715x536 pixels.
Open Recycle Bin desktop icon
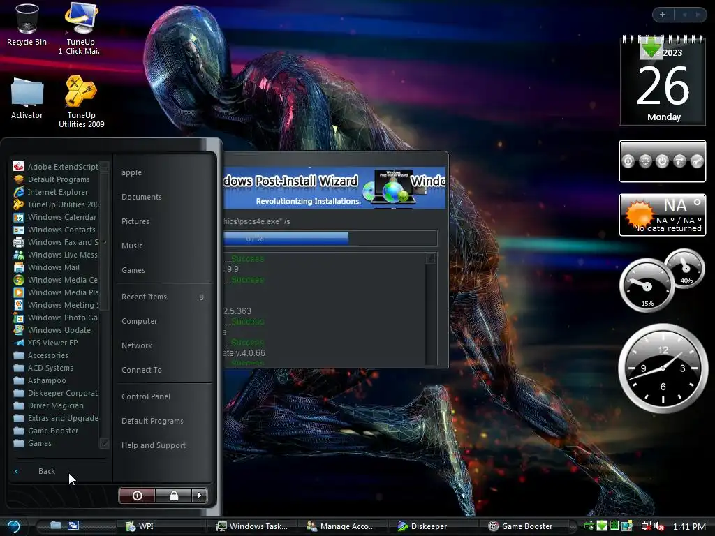[x=27, y=25]
